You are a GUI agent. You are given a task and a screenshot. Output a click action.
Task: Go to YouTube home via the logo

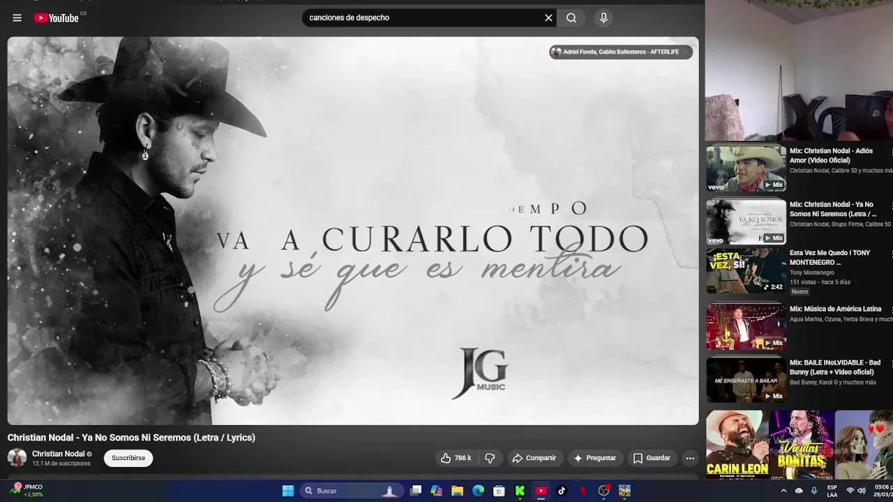(x=57, y=18)
